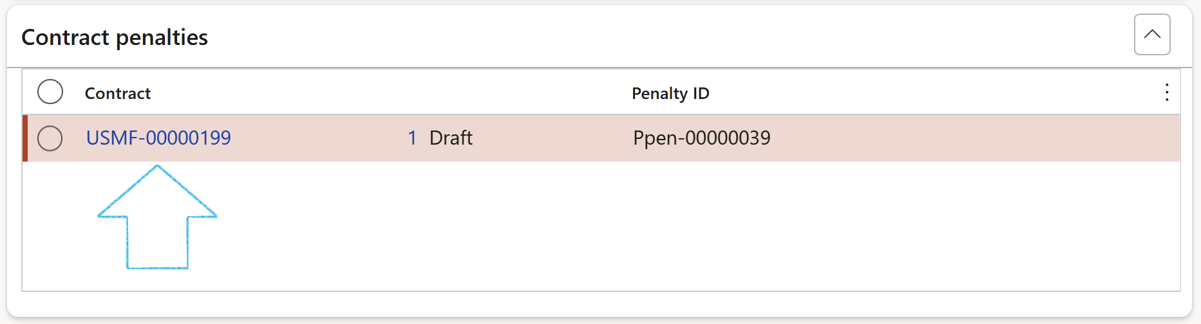Click blank row space right of Ppen-00000039
This screenshot has width=1201, height=324.
(966, 138)
